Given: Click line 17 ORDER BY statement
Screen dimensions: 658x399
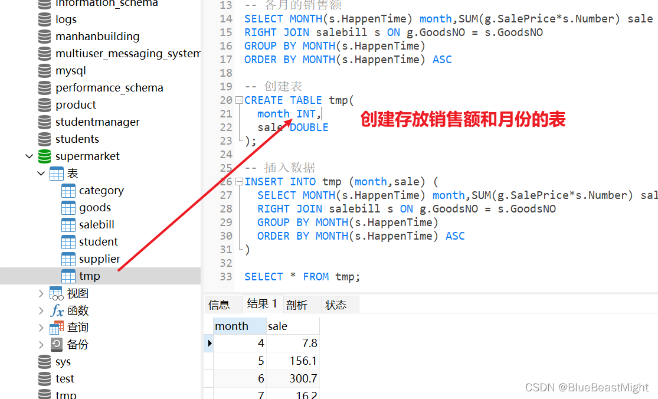Looking at the screenshot, I should click(x=348, y=60).
